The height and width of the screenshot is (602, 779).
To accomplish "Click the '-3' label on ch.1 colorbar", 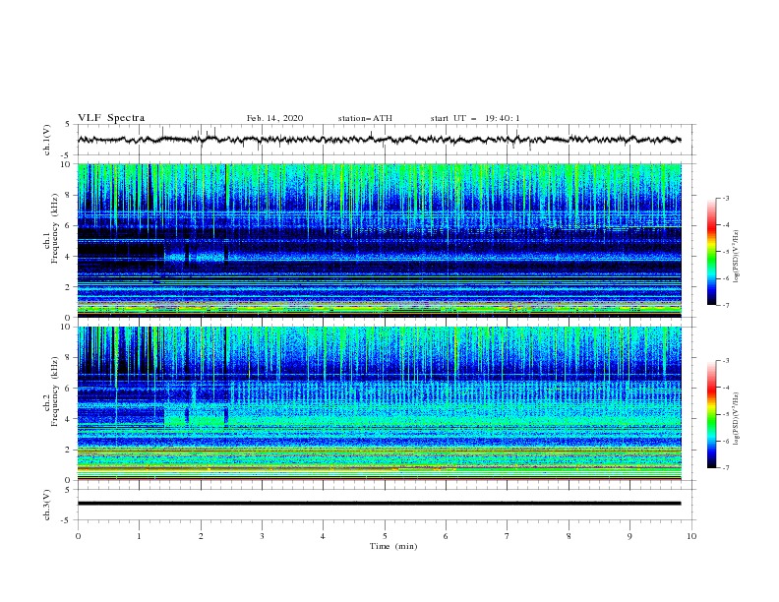I will coord(725,198).
